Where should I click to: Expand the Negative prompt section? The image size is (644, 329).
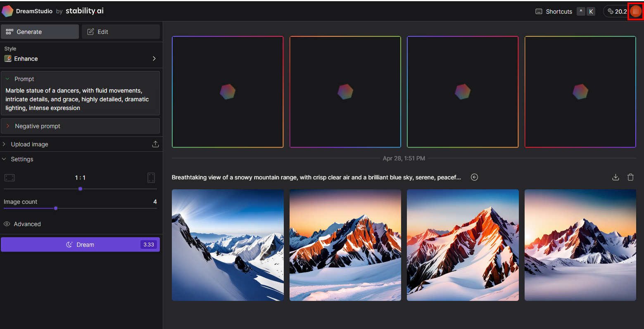pos(7,126)
